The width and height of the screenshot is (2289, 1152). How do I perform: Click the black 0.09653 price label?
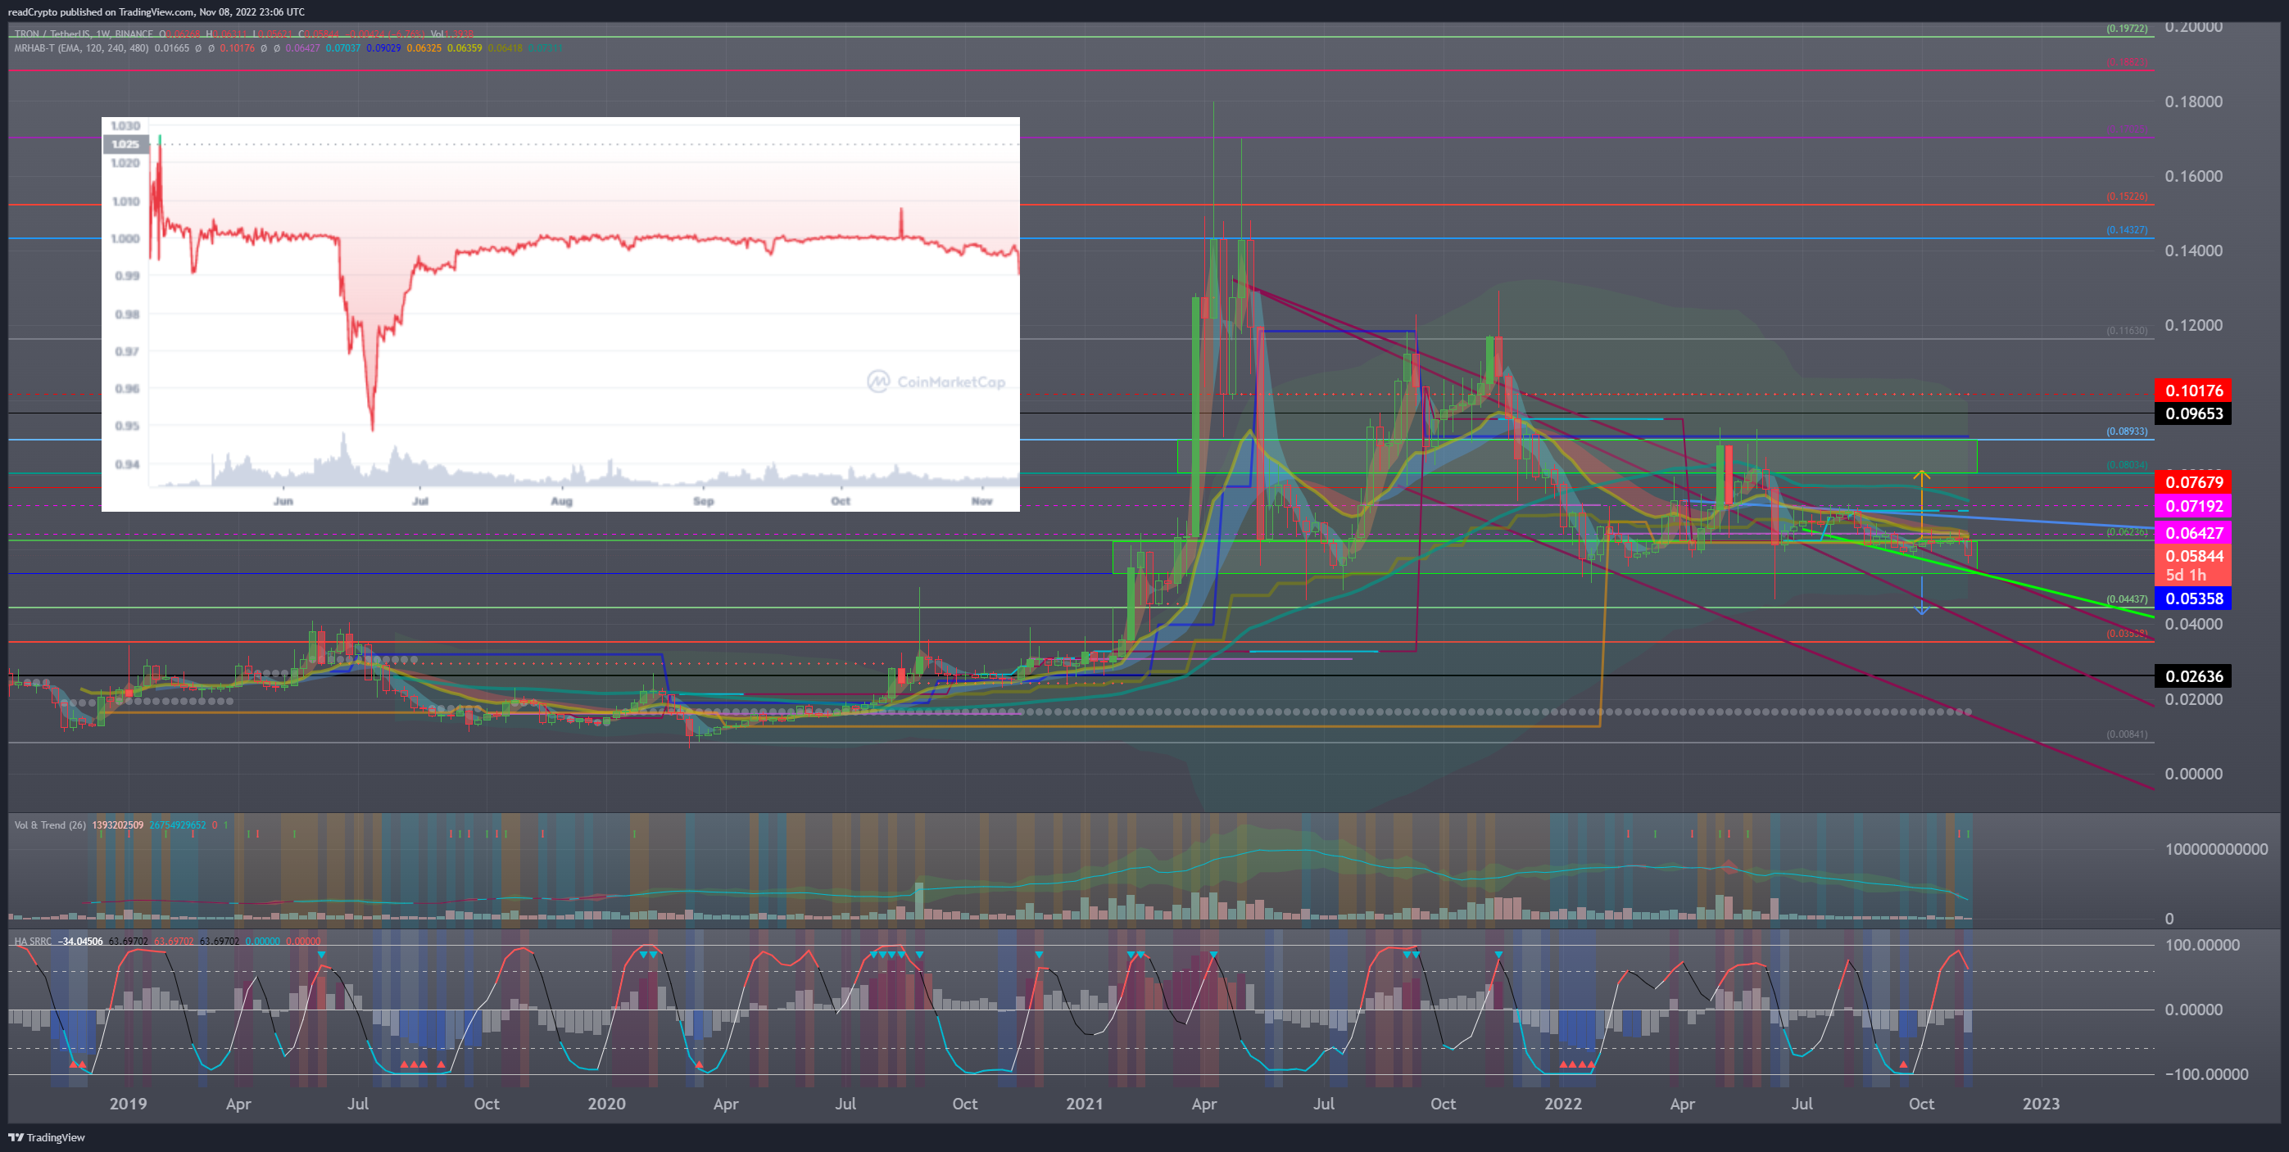[2193, 413]
